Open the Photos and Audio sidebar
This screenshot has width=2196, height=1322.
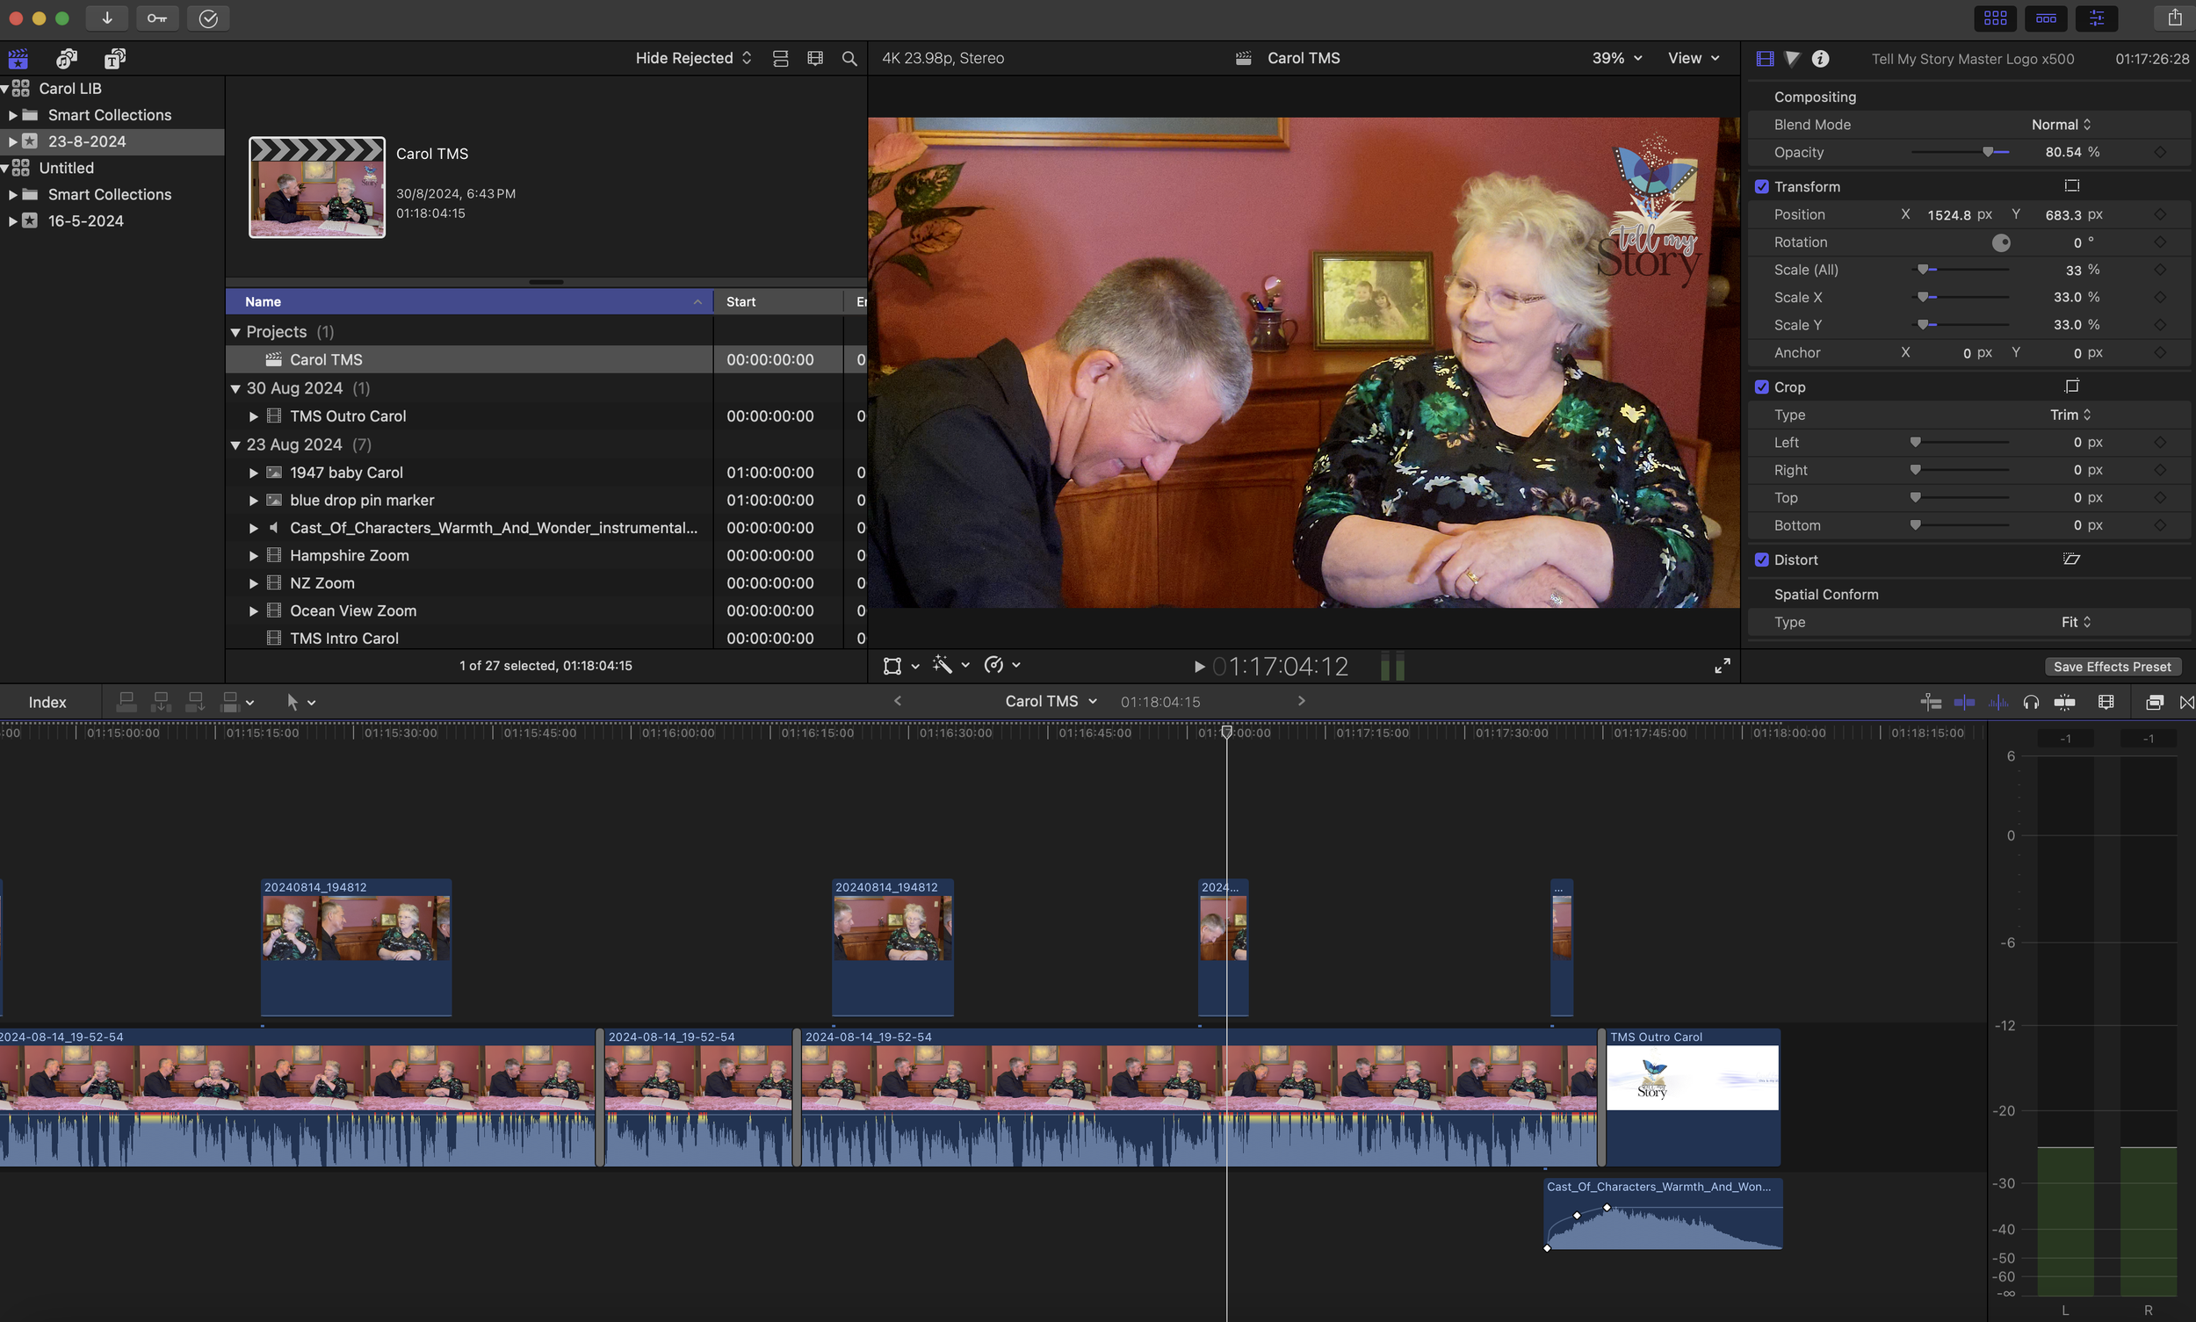click(67, 58)
